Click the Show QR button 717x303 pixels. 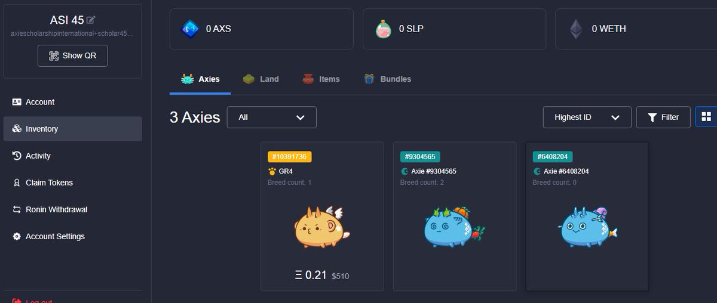click(x=73, y=55)
